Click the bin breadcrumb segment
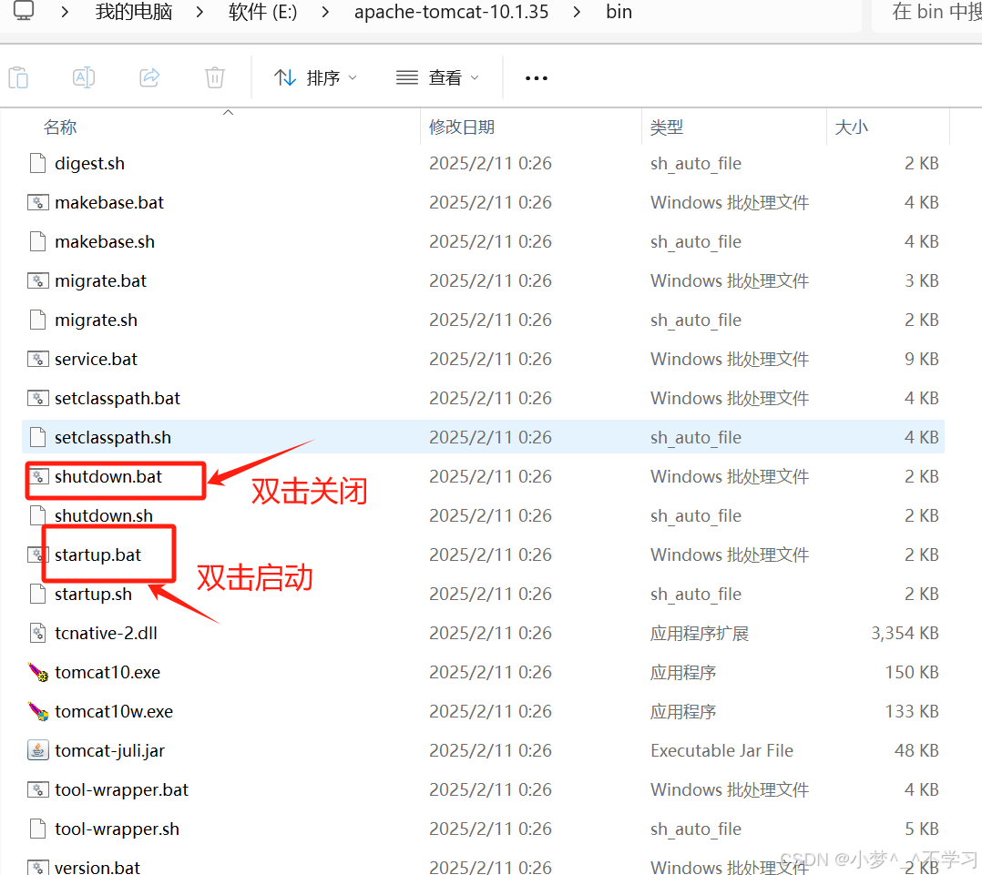Screen dimensions: 982x875 (x=619, y=11)
